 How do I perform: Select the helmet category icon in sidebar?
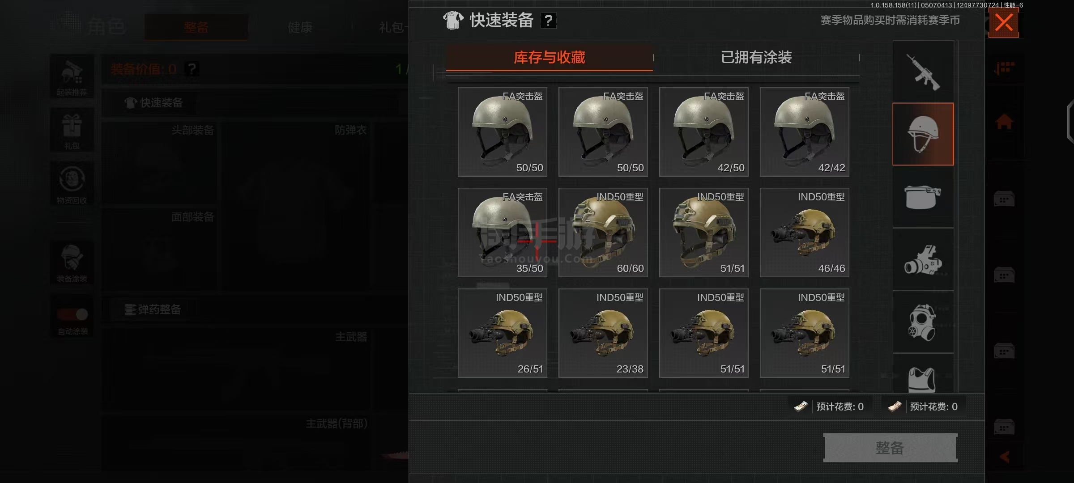923,134
